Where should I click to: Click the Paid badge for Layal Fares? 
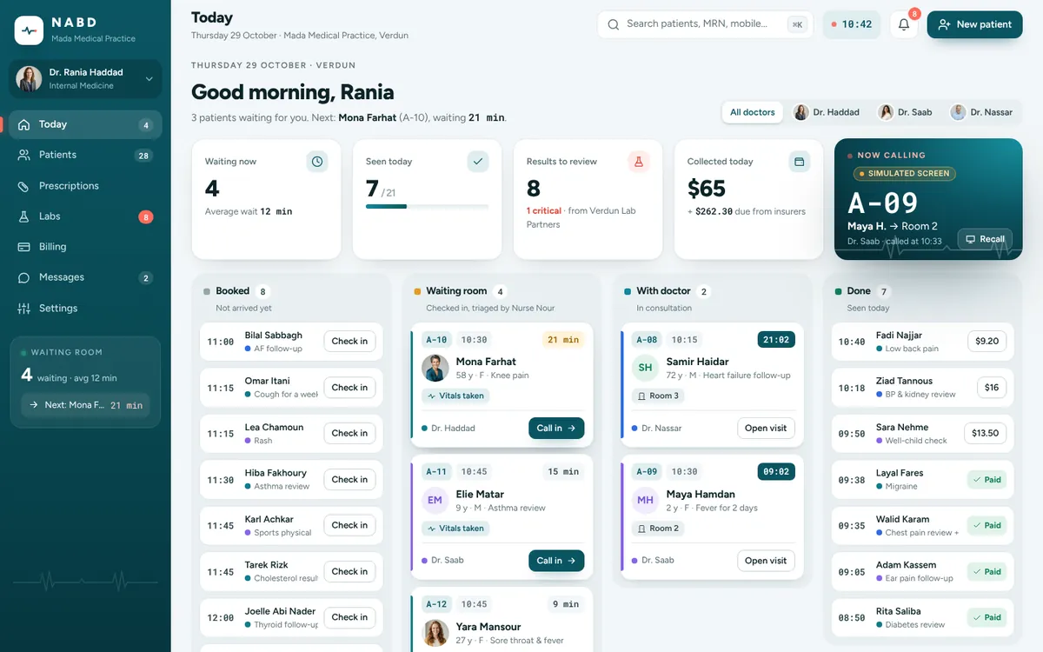987,480
